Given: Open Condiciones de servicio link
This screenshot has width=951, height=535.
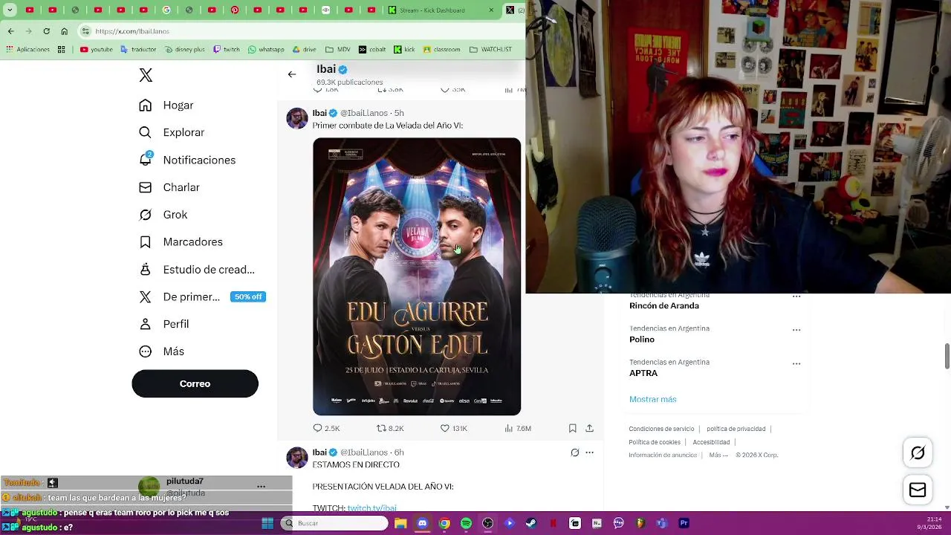Looking at the screenshot, I should click(661, 429).
